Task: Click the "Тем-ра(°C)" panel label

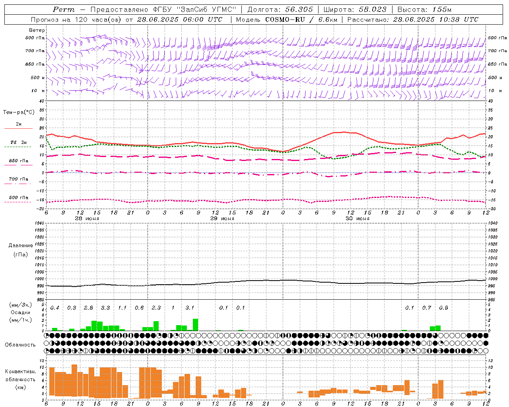Action: click(x=19, y=112)
